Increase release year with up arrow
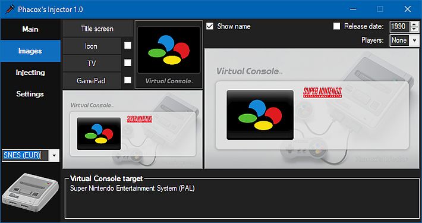Screen dimensions: 422x223 (x=414, y=24)
